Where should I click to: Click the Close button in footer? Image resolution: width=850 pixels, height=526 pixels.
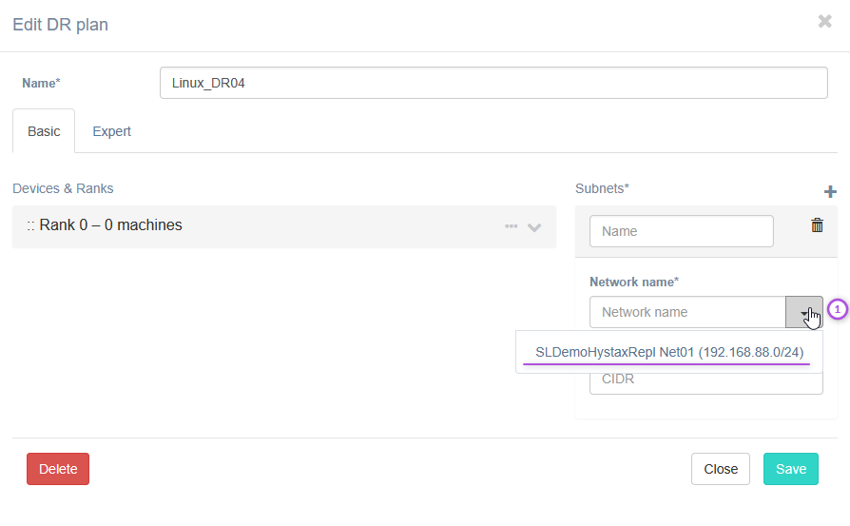[x=720, y=469]
